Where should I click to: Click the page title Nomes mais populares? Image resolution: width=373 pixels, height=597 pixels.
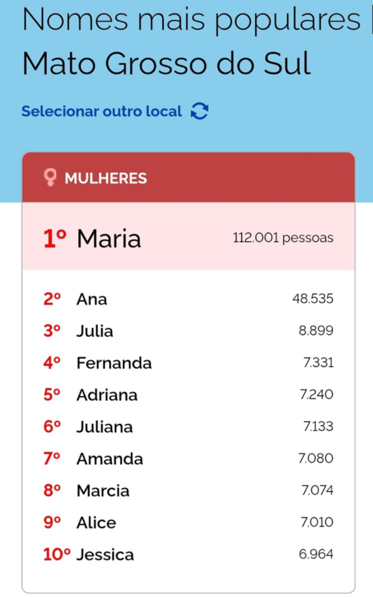[191, 20]
